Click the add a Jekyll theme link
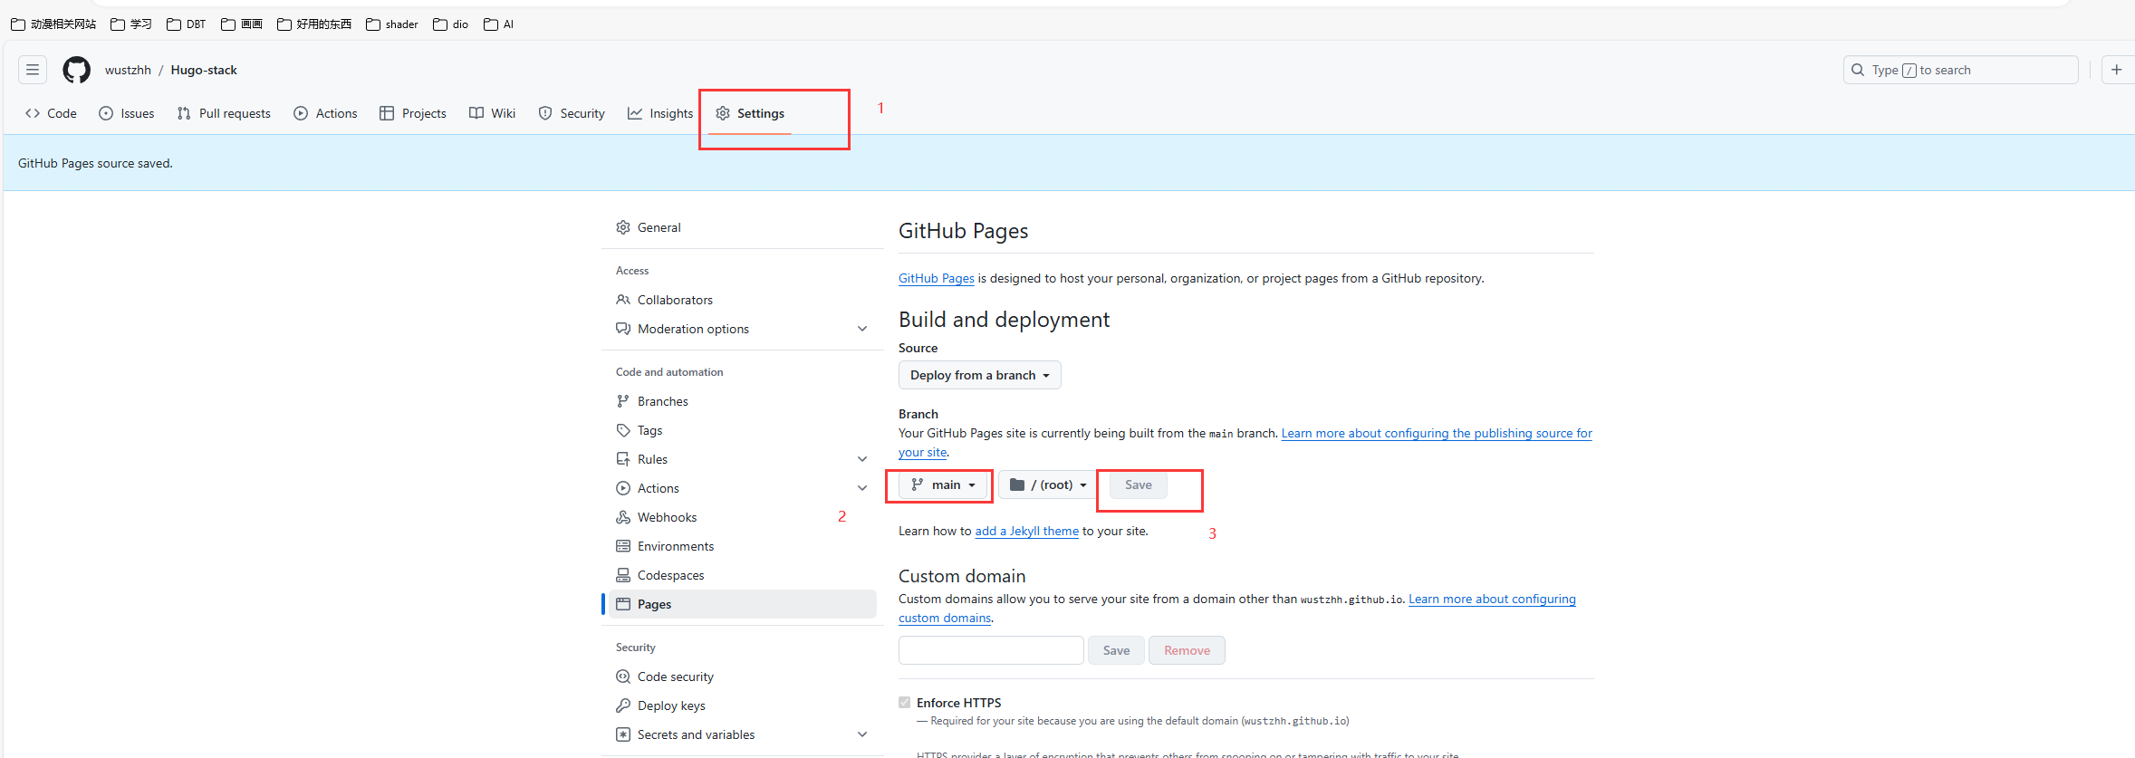 coord(1026,531)
